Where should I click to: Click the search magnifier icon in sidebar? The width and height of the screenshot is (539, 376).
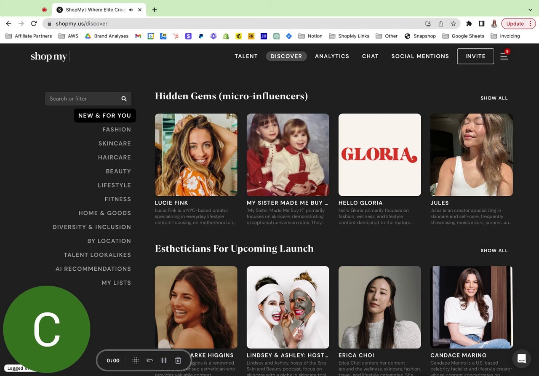pyautogui.click(x=124, y=99)
